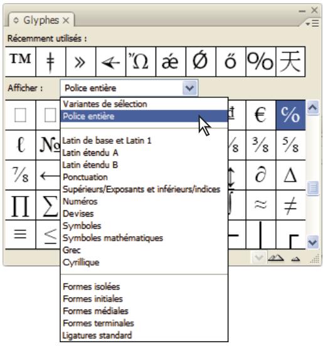The width and height of the screenshot is (323, 346).
Task: Select the Omega glyph in recently used
Action: [x=140, y=62]
